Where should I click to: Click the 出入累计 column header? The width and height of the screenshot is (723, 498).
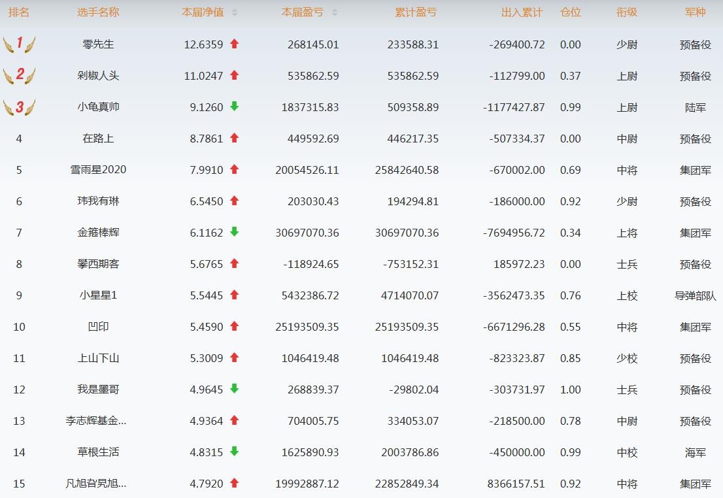coord(522,12)
